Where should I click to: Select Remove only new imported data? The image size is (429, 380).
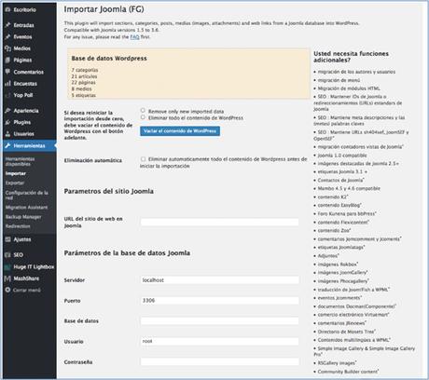click(x=143, y=110)
